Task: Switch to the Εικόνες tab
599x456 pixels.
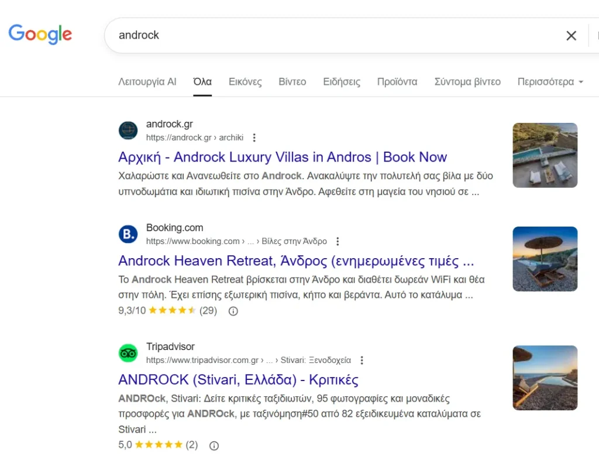Action: [x=245, y=81]
